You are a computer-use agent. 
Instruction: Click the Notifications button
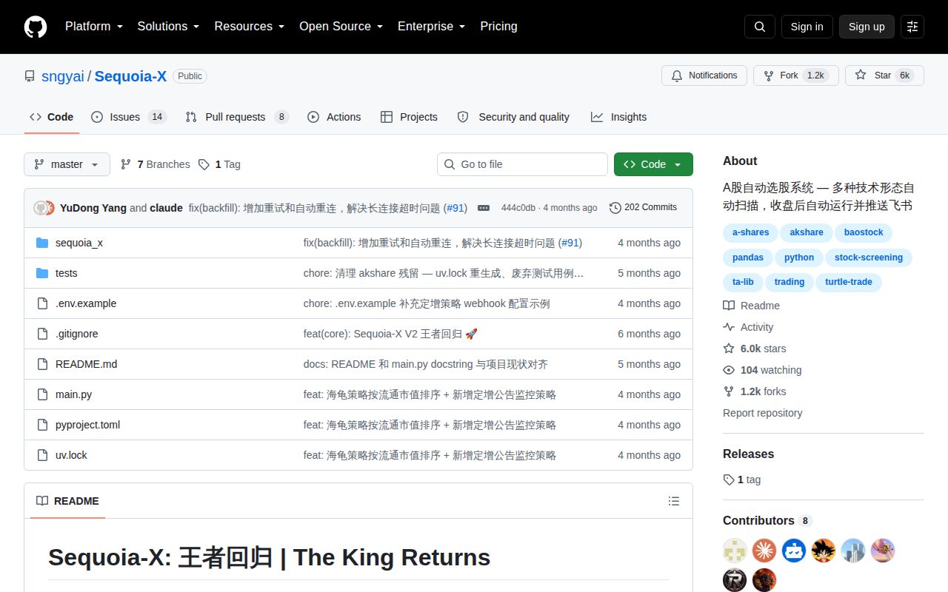coord(704,75)
